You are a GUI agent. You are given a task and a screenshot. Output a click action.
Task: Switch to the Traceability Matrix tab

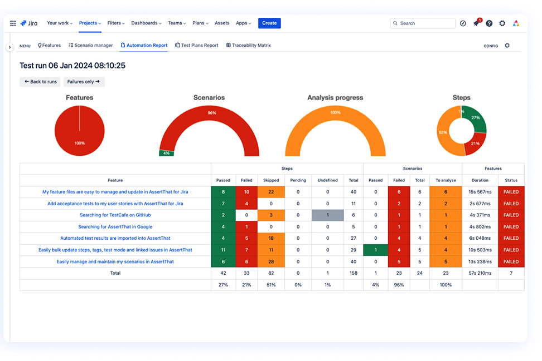tap(249, 46)
